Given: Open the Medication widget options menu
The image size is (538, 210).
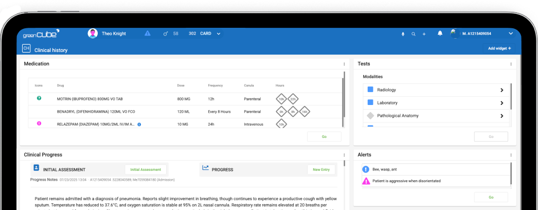Looking at the screenshot, I should tap(344, 64).
